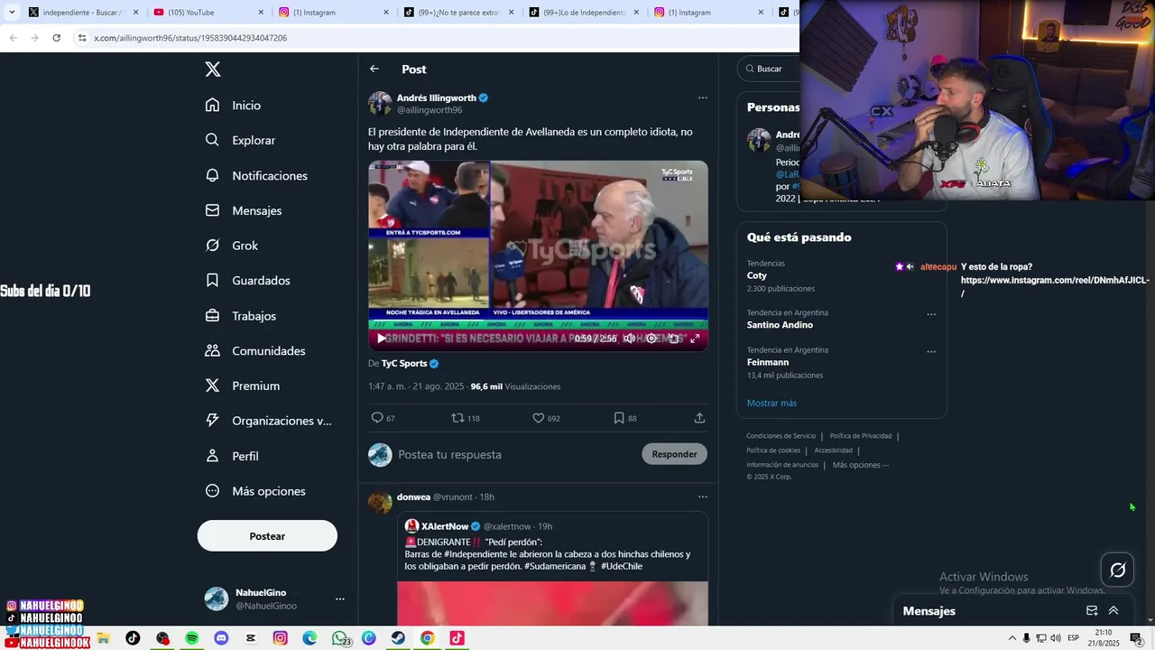Viewport: 1155px width, 650px height.
Task: Open Trabajos in the sidebar
Action: (x=240, y=316)
